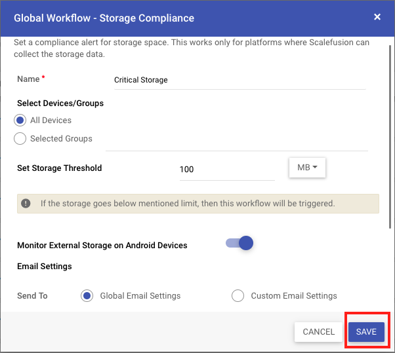
Task: Click the storage limit warning notice text
Action: coord(188,204)
